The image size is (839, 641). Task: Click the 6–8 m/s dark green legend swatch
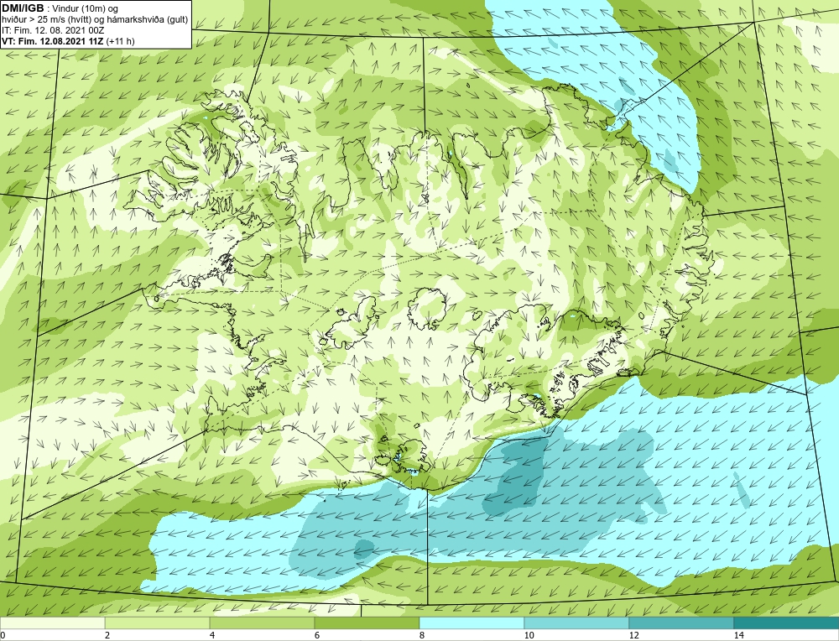coord(367,623)
